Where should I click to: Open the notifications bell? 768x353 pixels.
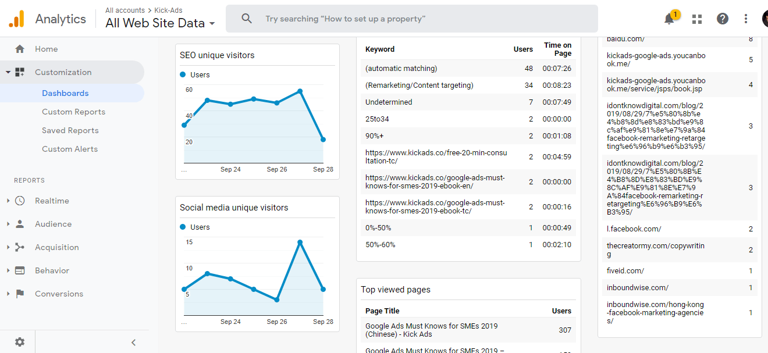click(x=669, y=19)
